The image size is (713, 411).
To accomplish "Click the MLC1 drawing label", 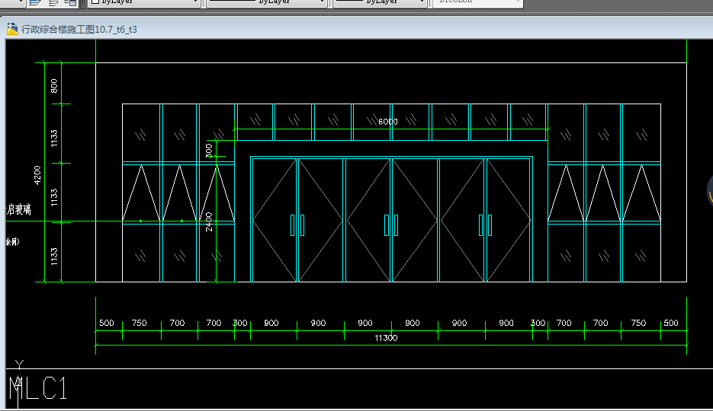I will click(x=38, y=388).
